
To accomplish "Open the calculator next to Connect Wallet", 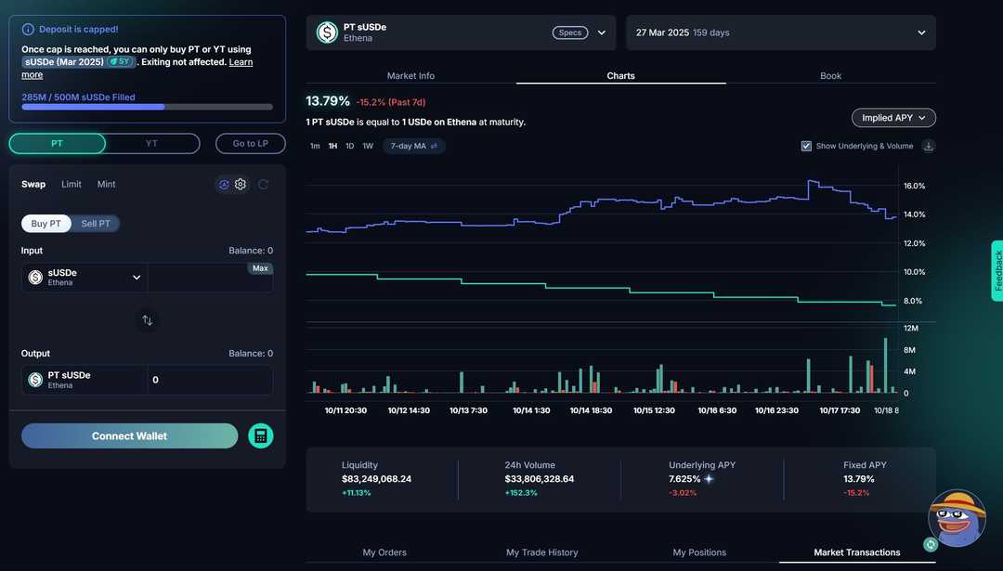I will [x=261, y=435].
